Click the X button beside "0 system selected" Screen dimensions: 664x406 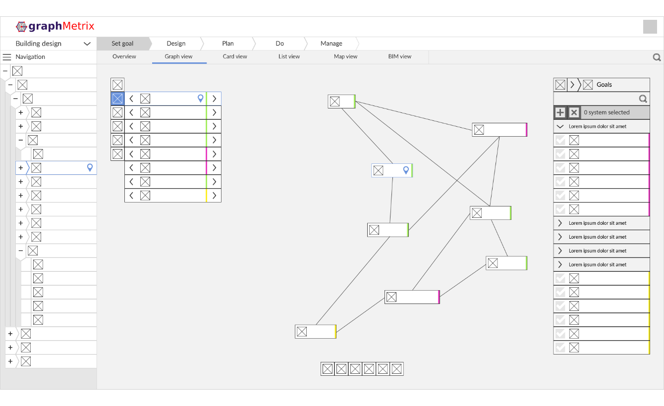[x=574, y=112]
